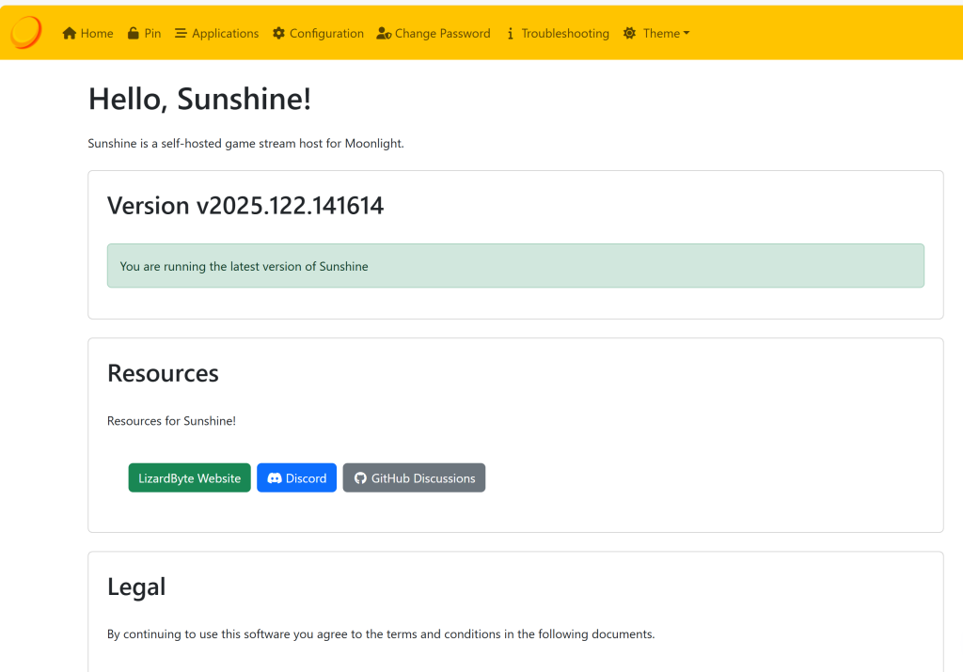Select the Change Password label
This screenshot has width=963, height=672.
click(x=442, y=34)
